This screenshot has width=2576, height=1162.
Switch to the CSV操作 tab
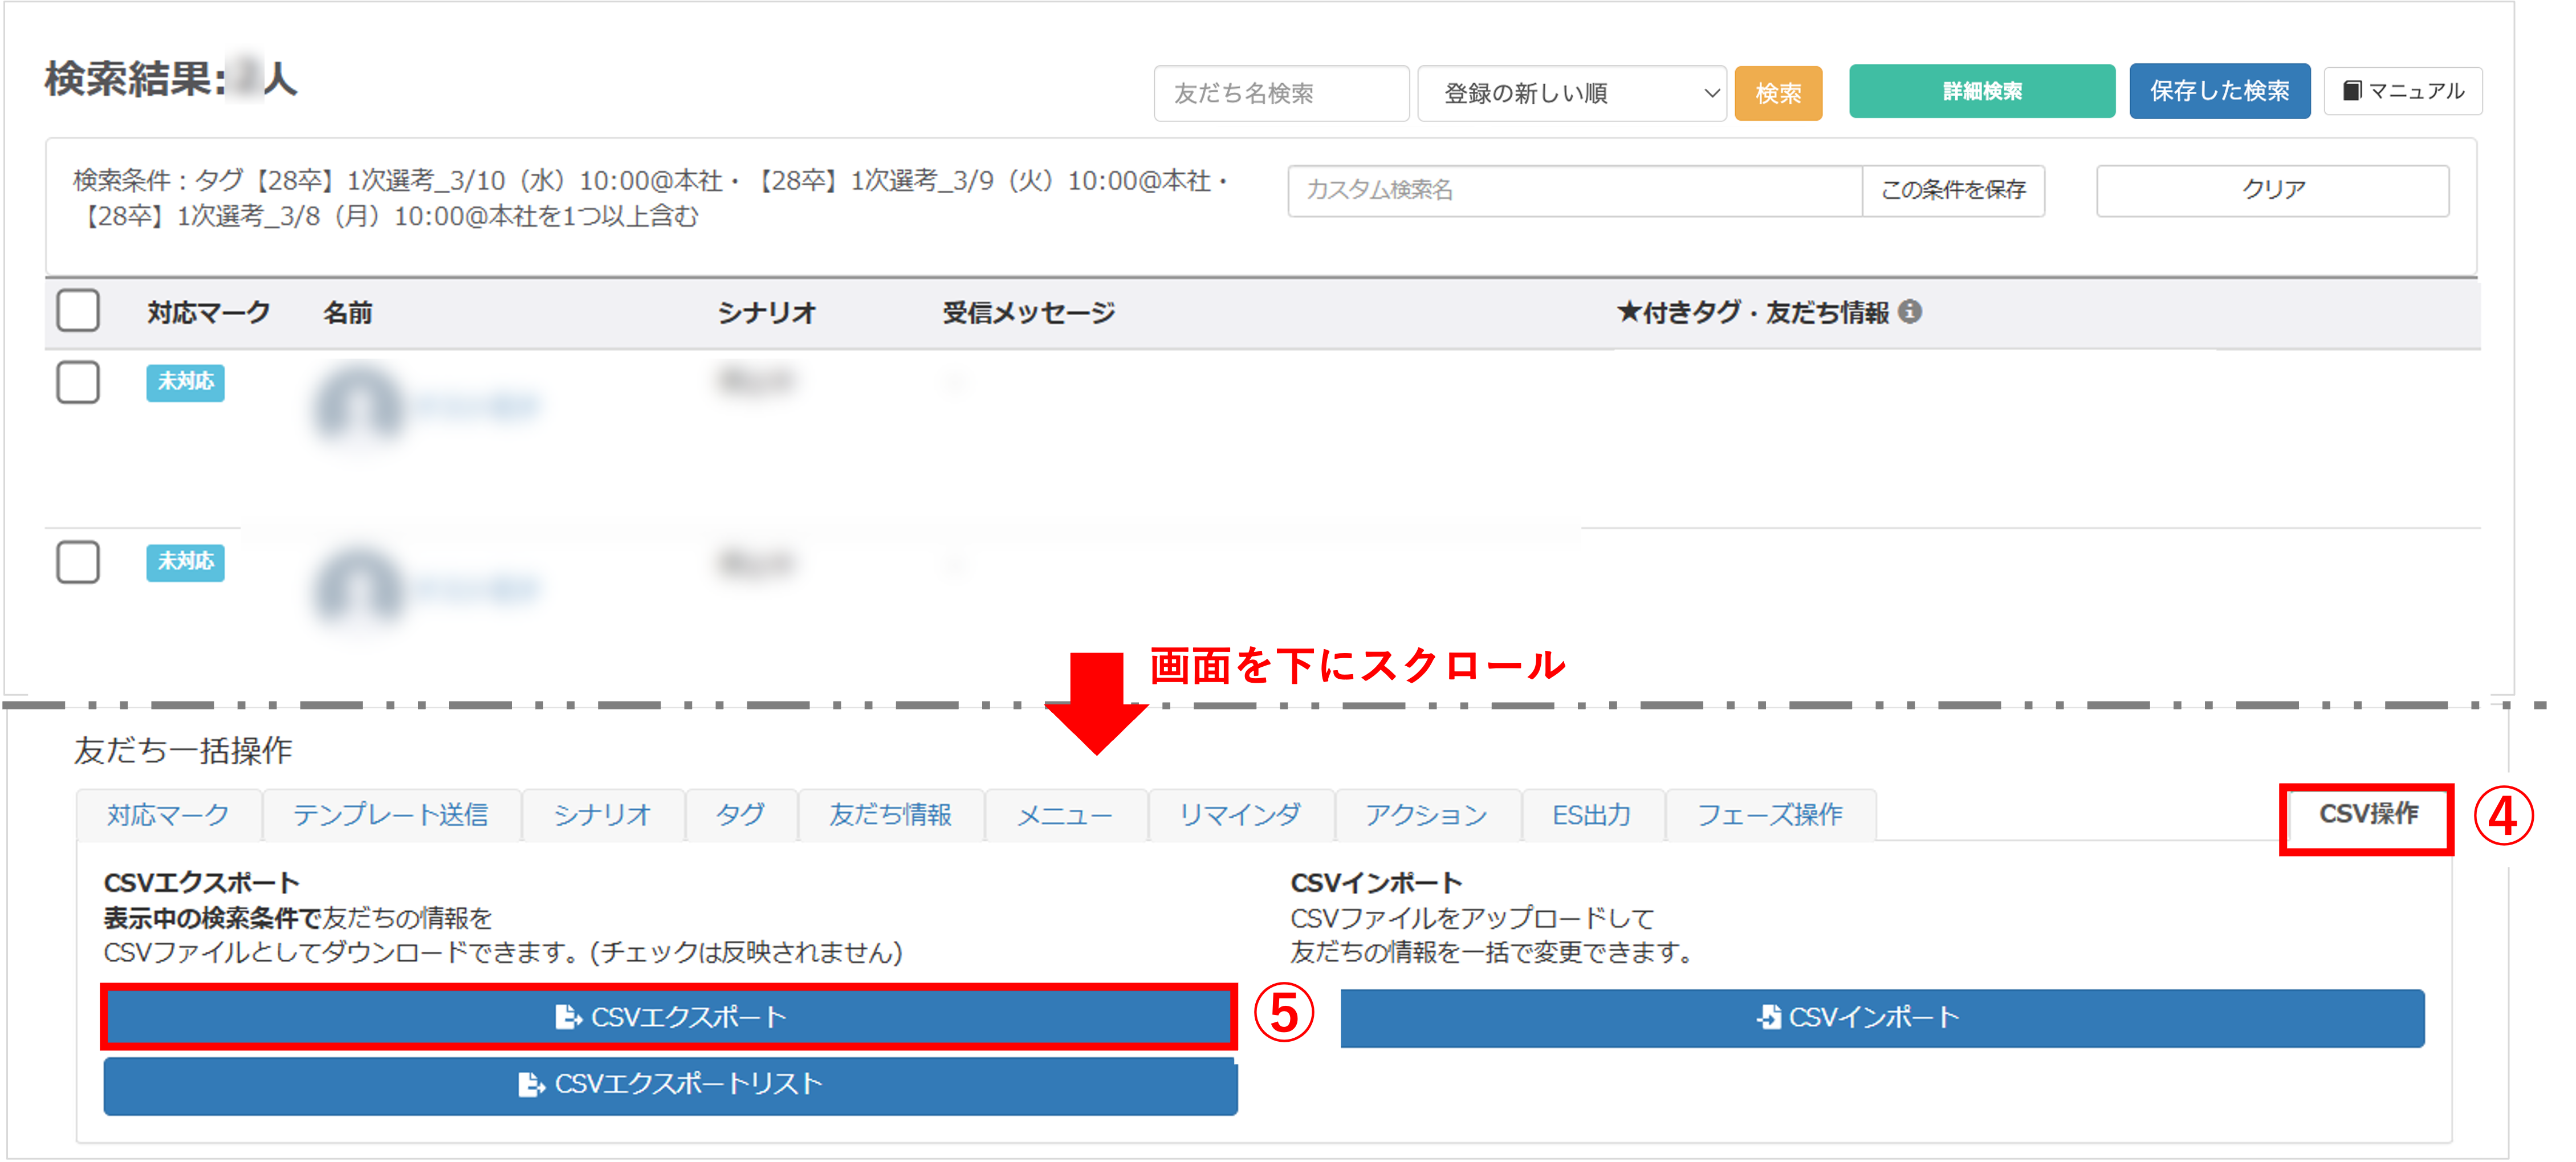pos(2367,815)
